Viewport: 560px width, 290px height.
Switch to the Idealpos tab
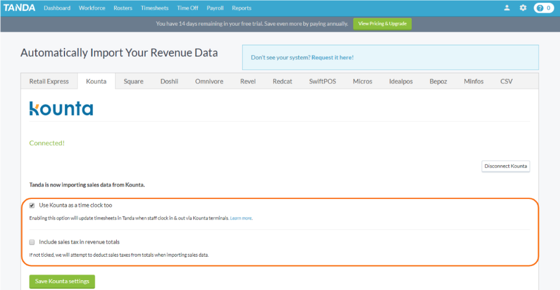pos(401,81)
